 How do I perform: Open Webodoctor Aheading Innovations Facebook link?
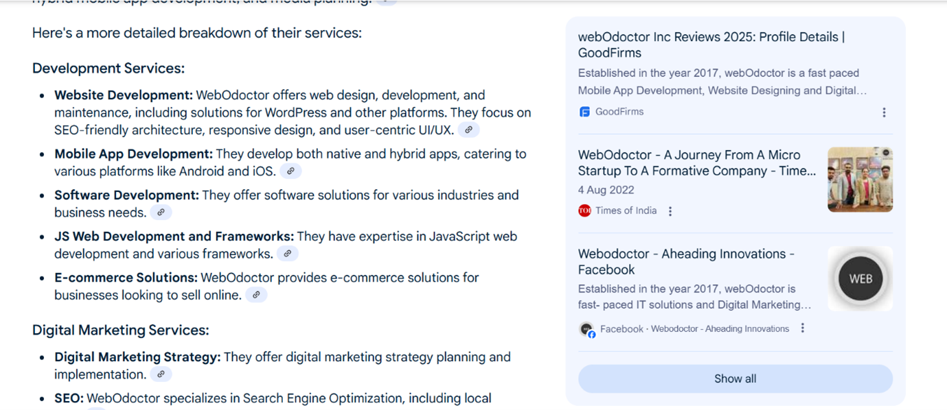point(685,261)
